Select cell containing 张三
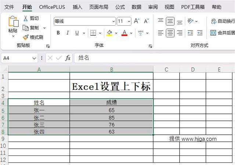Screen dimensions: 235x165 coord(39,124)
